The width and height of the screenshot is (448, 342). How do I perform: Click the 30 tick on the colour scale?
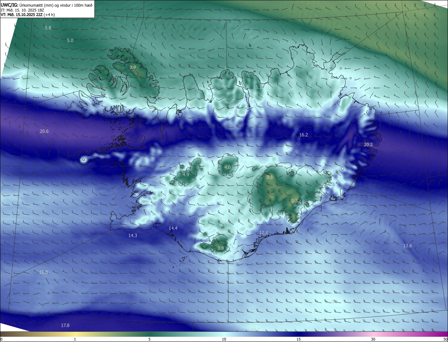[x=373, y=339]
